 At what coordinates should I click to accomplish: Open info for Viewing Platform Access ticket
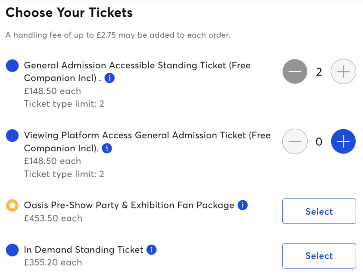click(107, 148)
